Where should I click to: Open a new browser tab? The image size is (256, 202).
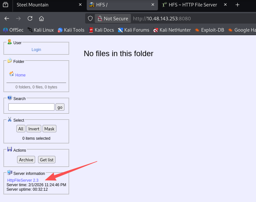click(238, 5)
